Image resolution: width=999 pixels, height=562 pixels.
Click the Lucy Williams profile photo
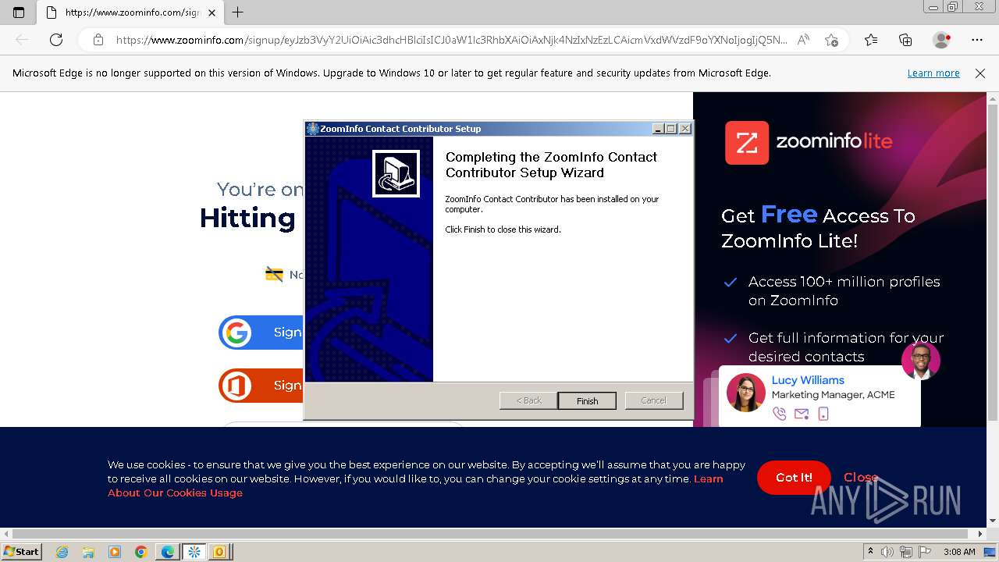[x=745, y=392]
